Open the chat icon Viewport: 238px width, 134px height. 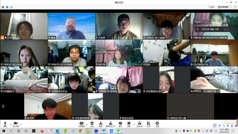pyautogui.click(x=120, y=124)
